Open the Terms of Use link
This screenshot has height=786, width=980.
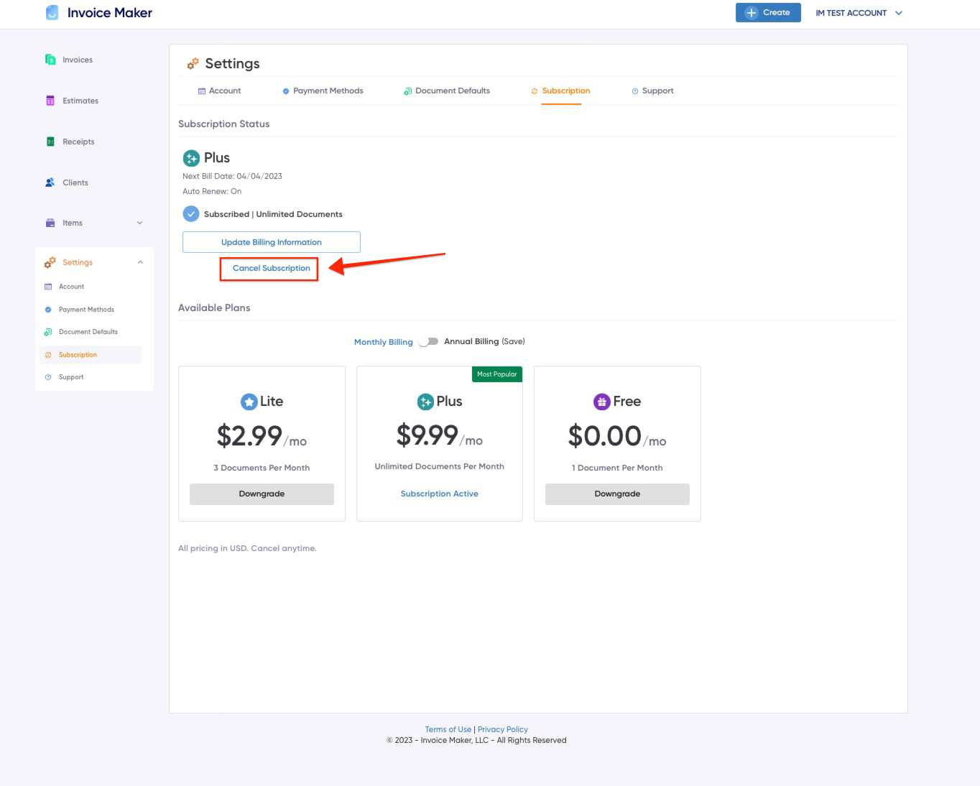[448, 730]
